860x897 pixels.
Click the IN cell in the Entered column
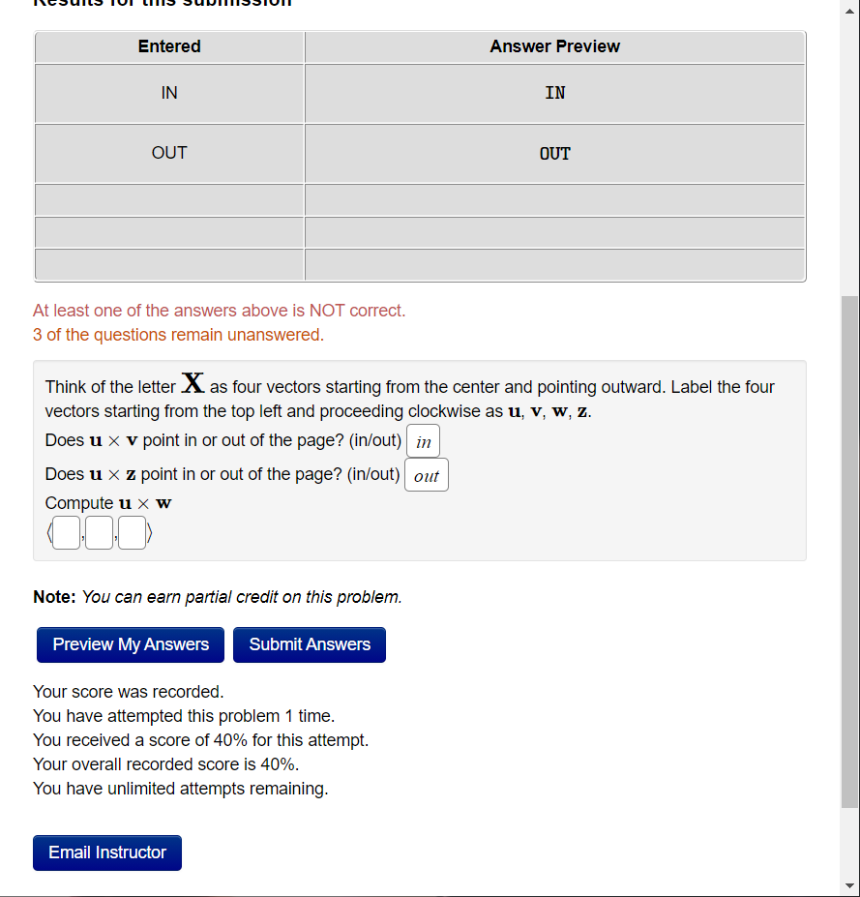(x=168, y=93)
